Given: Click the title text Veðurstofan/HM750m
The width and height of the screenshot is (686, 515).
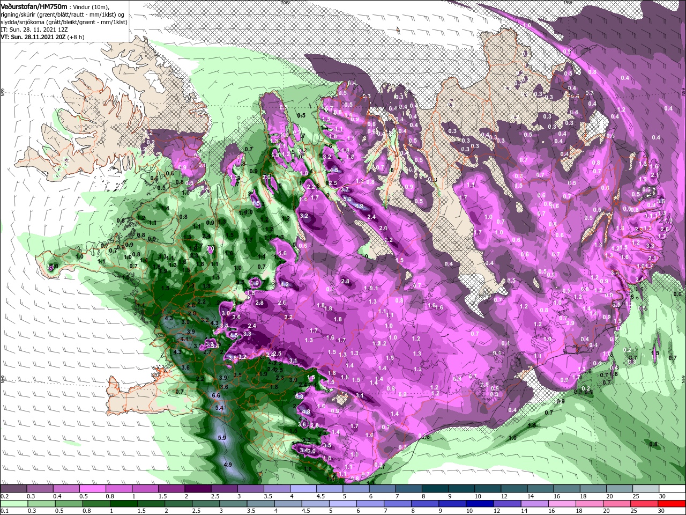Looking at the screenshot, I should 33,6.
